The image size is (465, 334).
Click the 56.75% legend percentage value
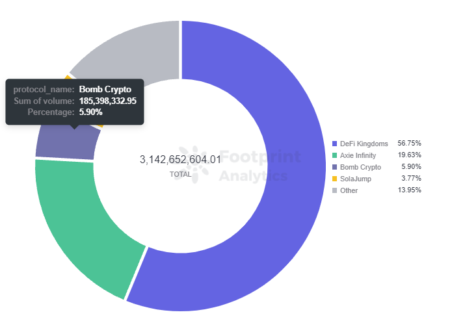(x=409, y=144)
